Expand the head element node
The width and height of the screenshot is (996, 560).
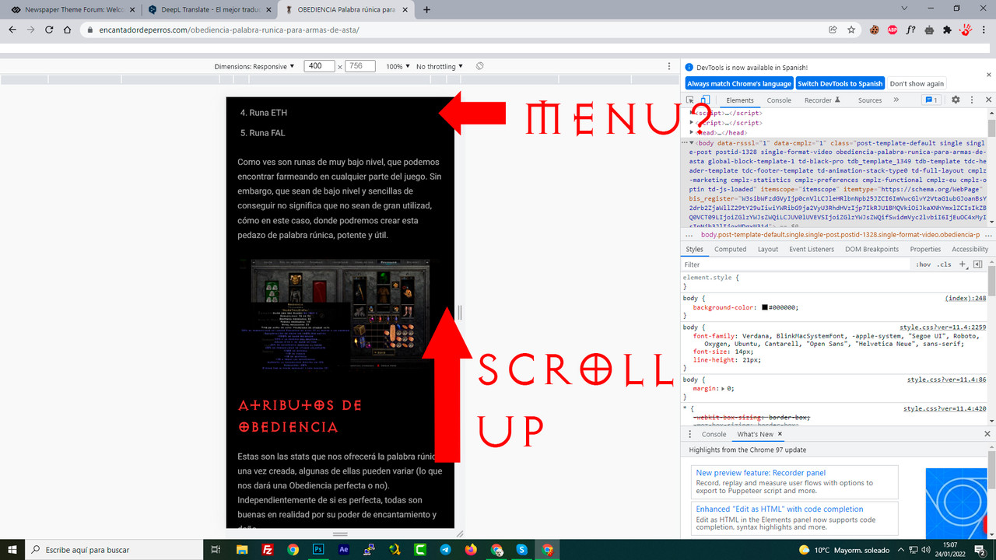point(692,132)
